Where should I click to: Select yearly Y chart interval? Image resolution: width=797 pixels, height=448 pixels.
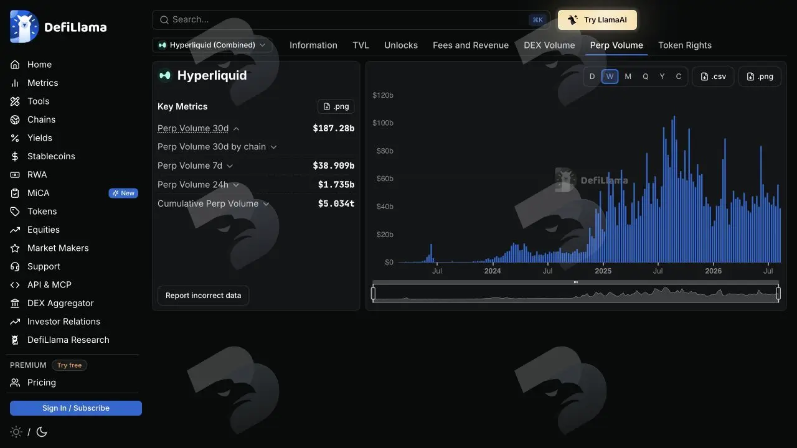tap(662, 77)
